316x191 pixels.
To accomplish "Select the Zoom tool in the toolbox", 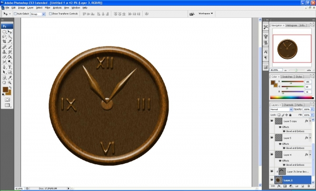I will [x=9, y=82].
